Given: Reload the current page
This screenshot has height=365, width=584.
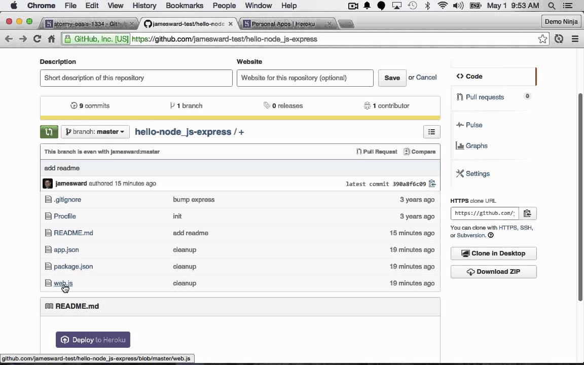Looking at the screenshot, I should coord(37,39).
